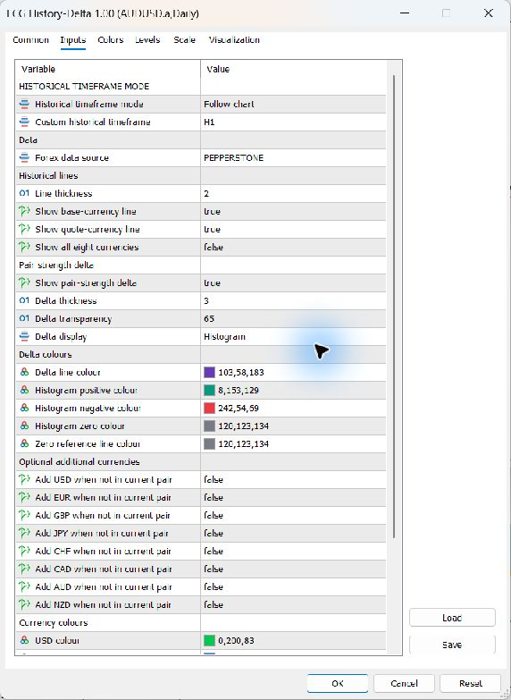
Task: Click the boolean icon beside Add AUD when not in pair
Action: (24, 586)
